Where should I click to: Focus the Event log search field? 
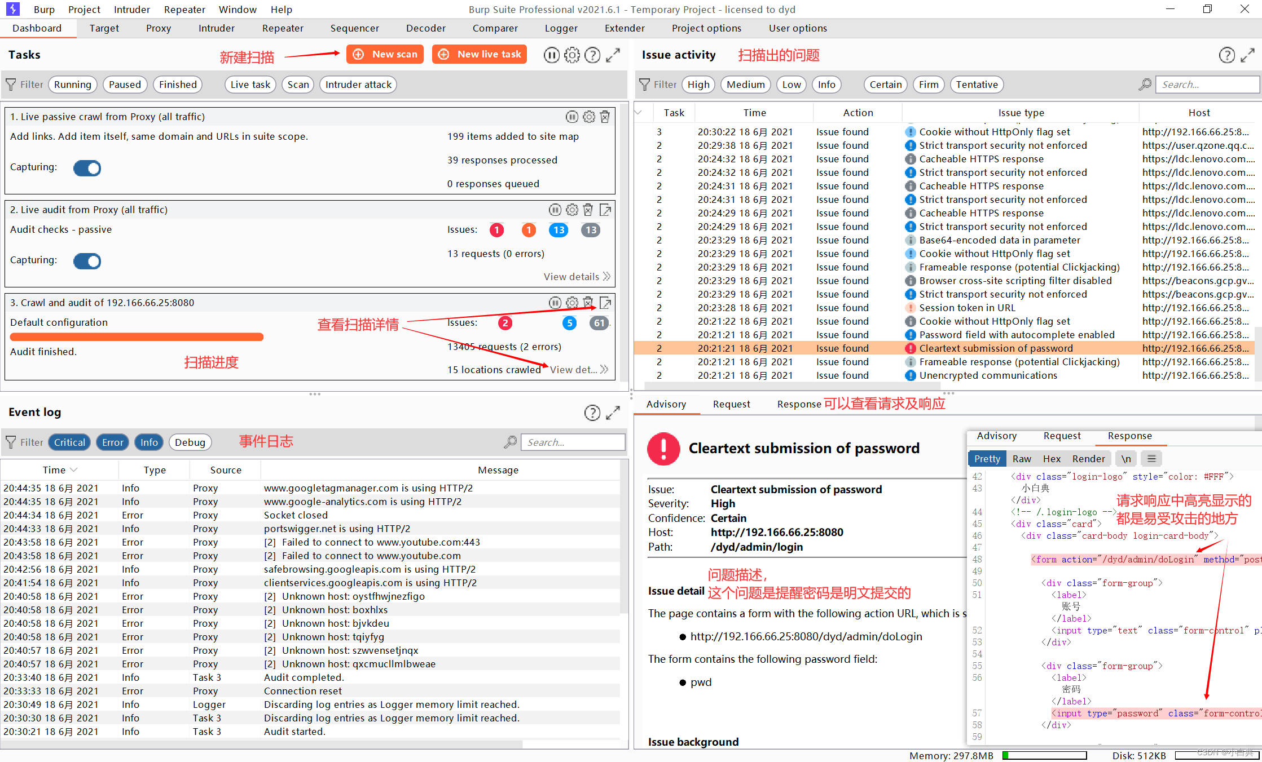click(x=573, y=442)
